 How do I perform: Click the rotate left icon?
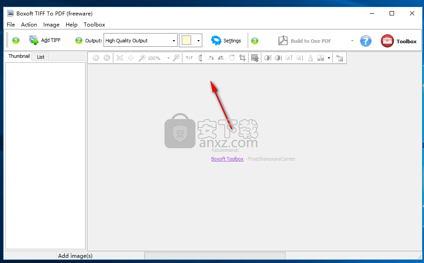[211, 58]
